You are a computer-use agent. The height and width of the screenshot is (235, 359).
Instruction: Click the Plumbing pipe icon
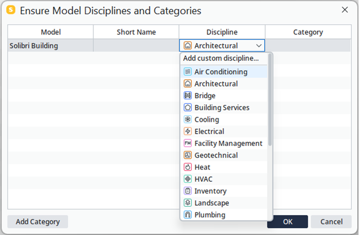tap(188, 215)
